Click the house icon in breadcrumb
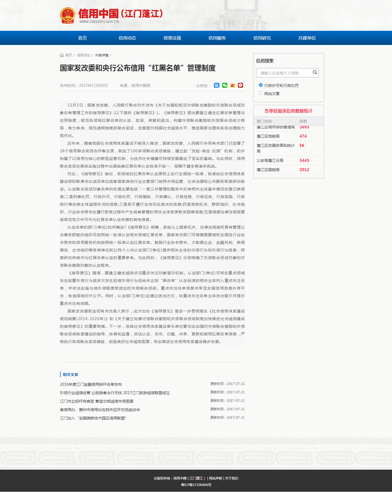 click(62, 55)
